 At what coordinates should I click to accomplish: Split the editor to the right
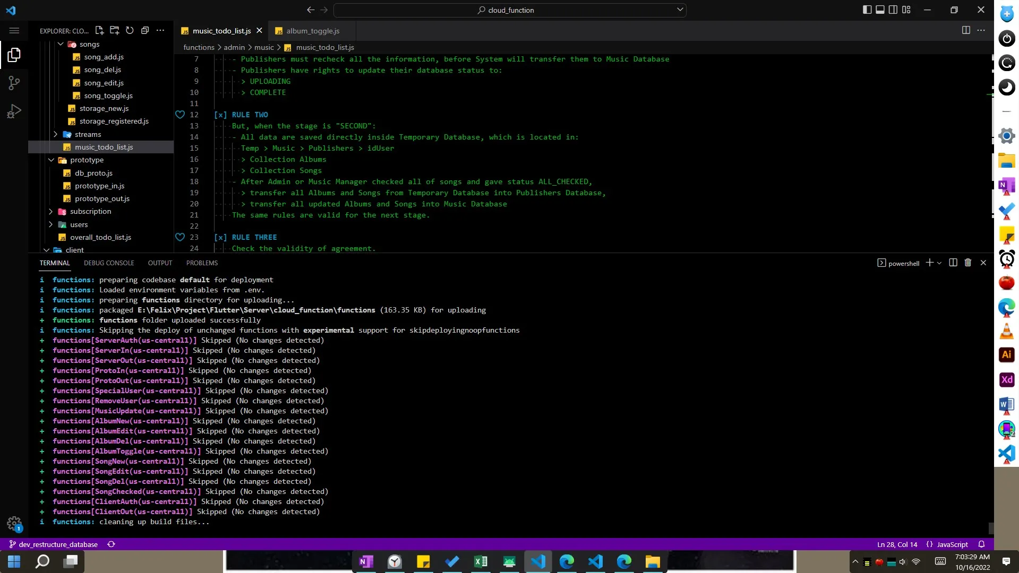[966, 30]
